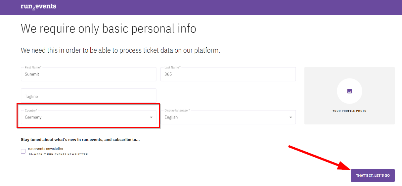The width and height of the screenshot is (402, 186).
Task: Click the YOUR PROFILE PHOTO caption
Action: click(349, 111)
